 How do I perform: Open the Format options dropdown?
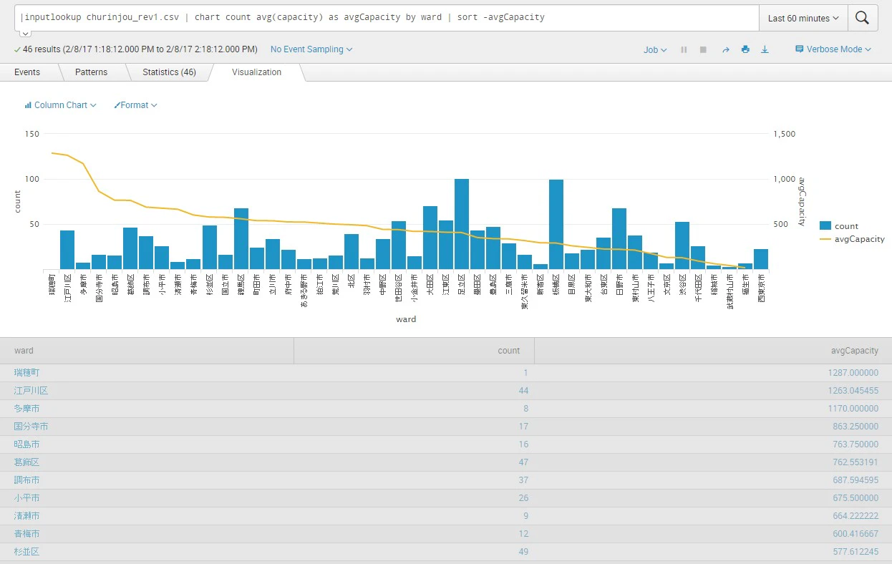pos(135,105)
